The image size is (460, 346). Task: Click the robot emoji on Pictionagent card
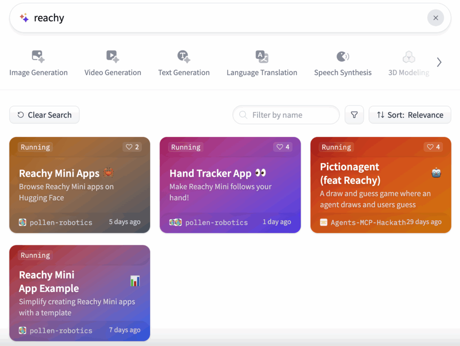tap(436, 173)
